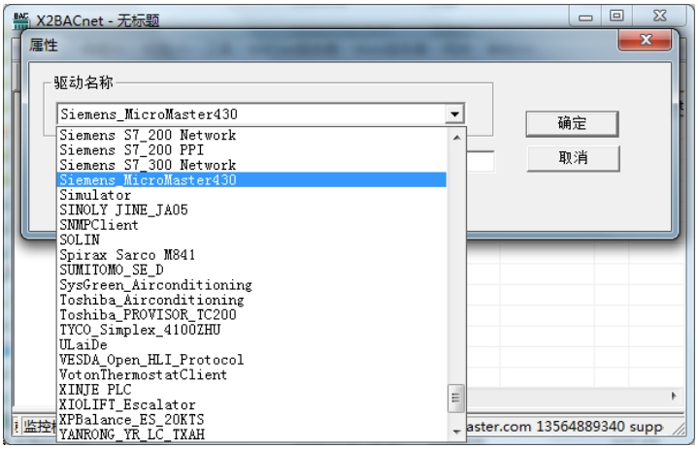Image resolution: width=698 pixels, height=449 pixels.
Task: Select XPBalance_ES_20KTS driver
Action: click(251, 419)
